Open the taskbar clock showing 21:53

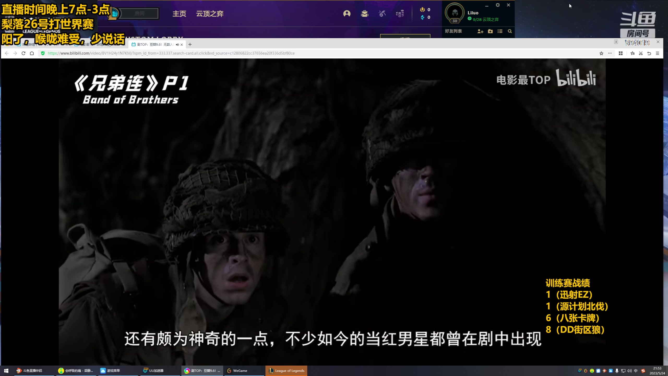(657, 371)
